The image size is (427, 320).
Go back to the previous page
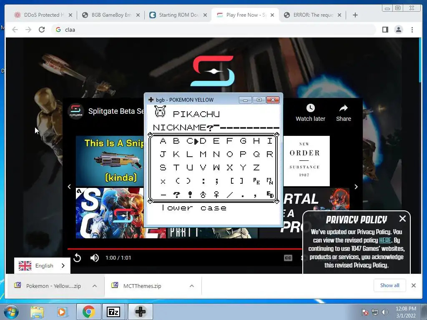(x=15, y=30)
